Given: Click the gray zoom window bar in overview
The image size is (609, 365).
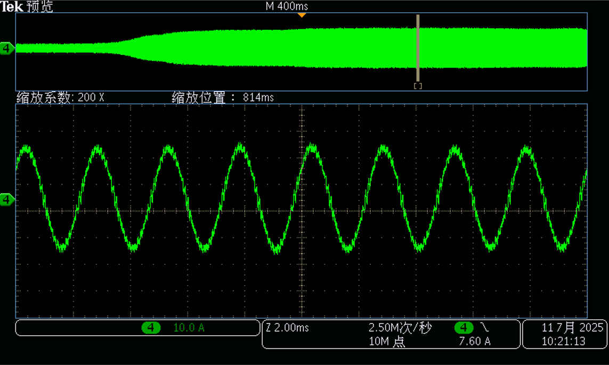Looking at the screenshot, I should pyautogui.click(x=418, y=48).
